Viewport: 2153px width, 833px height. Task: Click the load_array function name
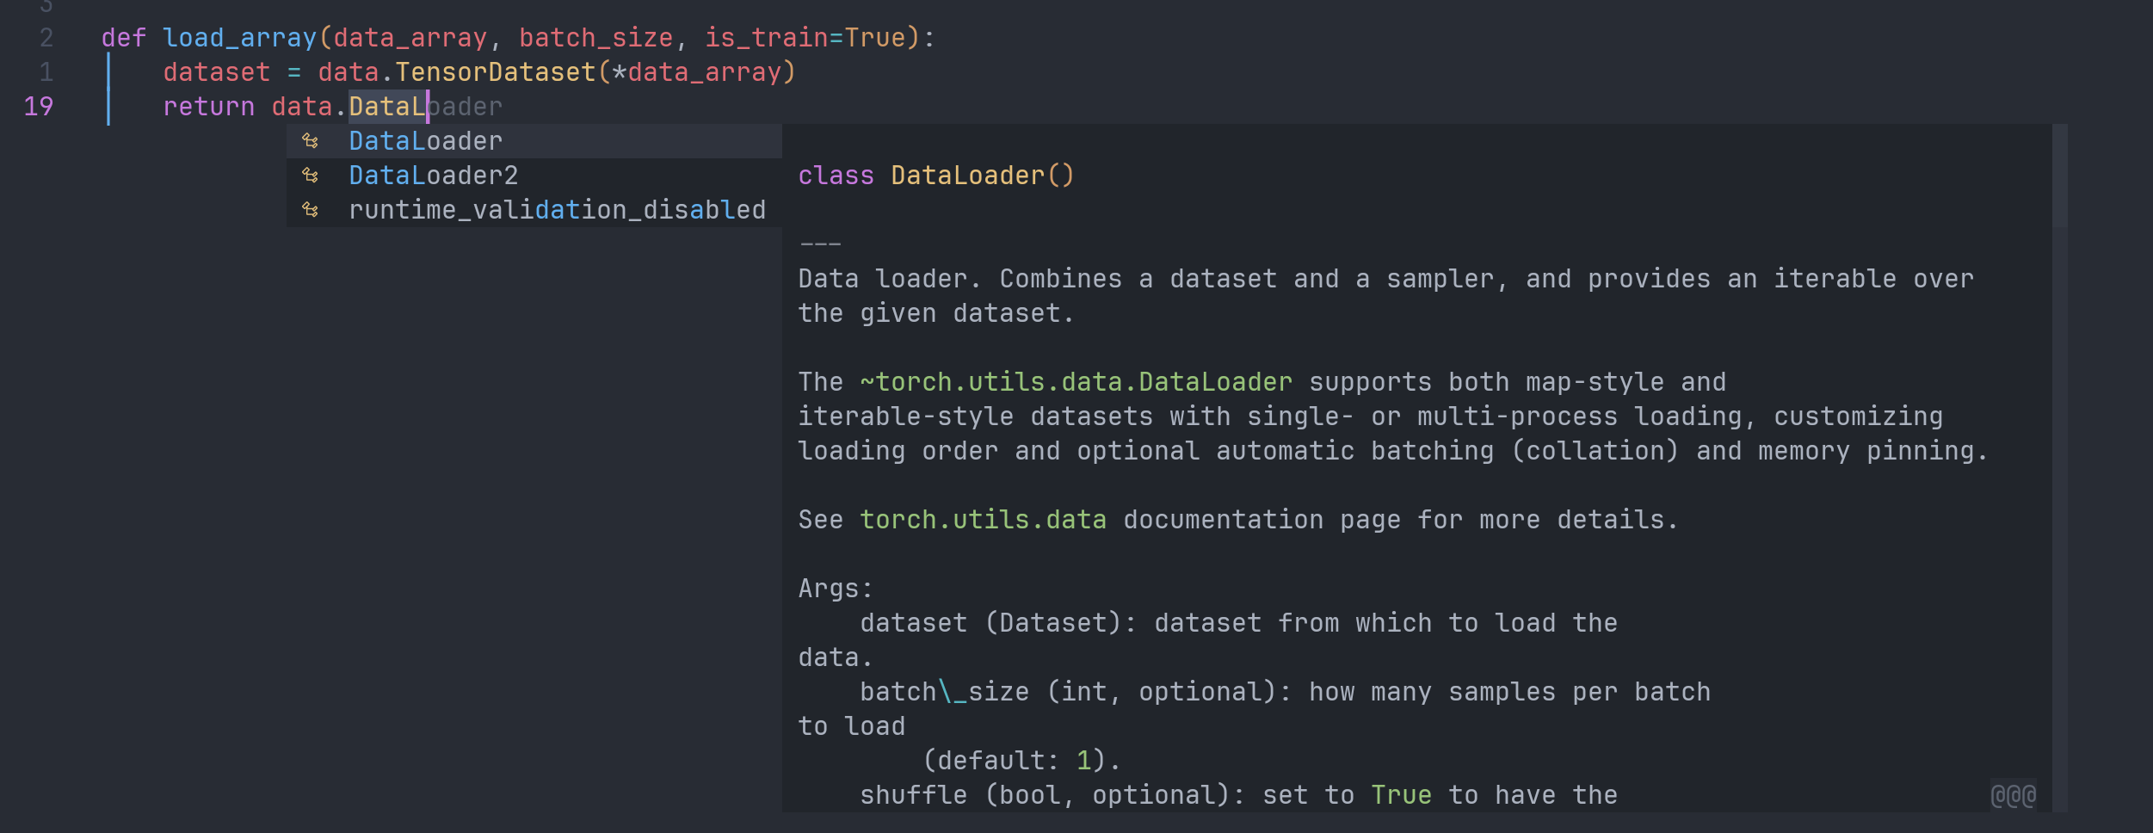(x=239, y=38)
